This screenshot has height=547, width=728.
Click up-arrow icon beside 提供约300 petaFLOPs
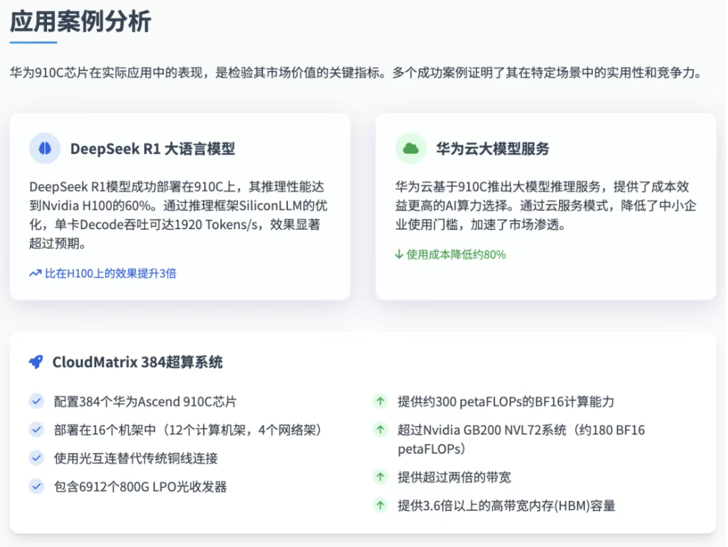[381, 402]
